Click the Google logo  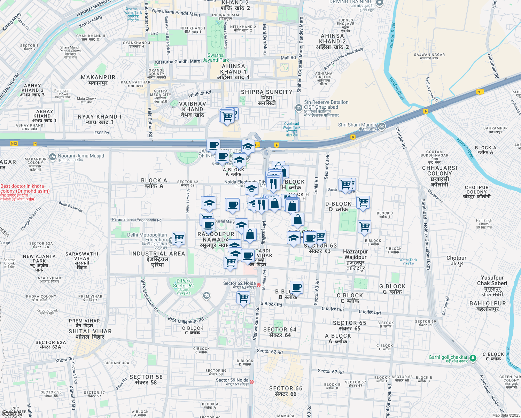[12, 415]
